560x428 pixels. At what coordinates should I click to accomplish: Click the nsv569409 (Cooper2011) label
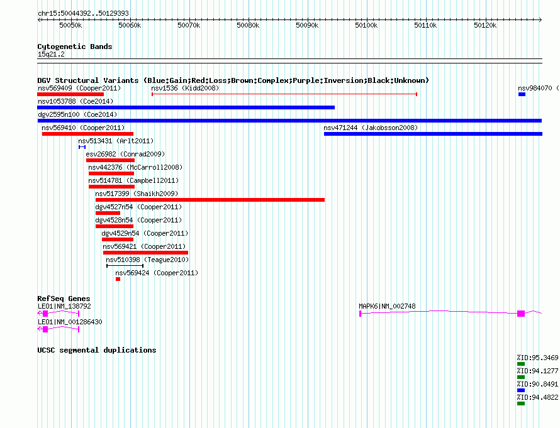(79, 88)
